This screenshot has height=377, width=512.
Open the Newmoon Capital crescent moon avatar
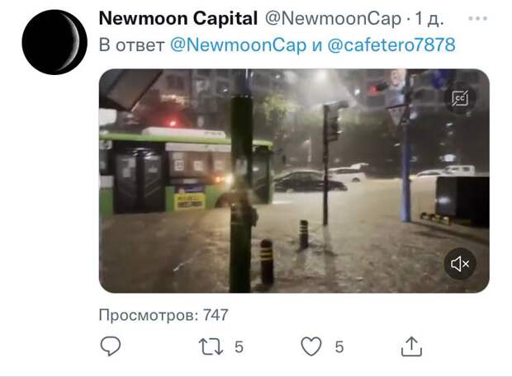[55, 42]
